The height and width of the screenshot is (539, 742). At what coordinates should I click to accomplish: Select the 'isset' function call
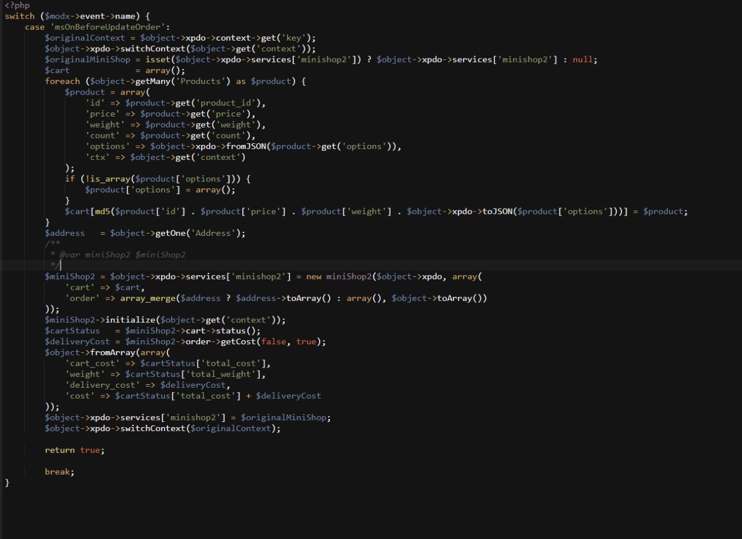click(158, 60)
